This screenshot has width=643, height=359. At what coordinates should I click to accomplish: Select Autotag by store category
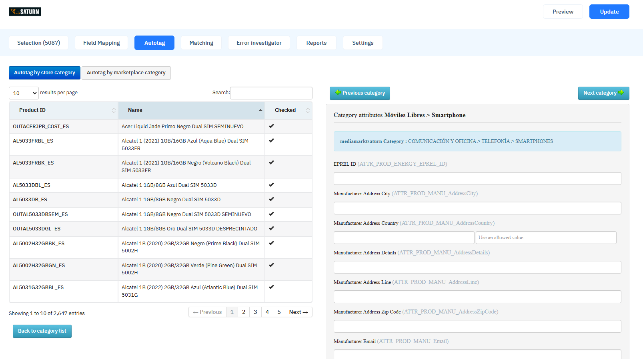tap(44, 73)
